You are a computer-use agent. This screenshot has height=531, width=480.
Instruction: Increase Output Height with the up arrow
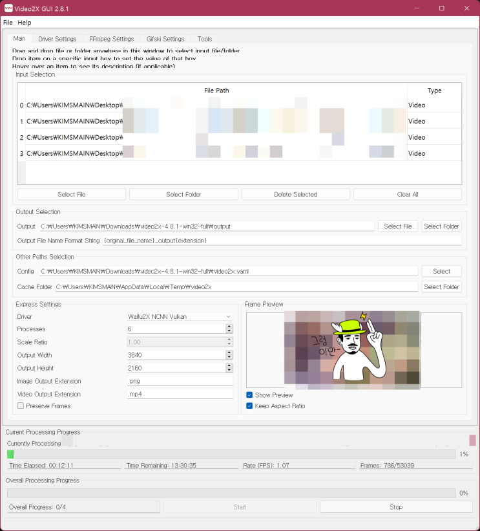coord(229,365)
